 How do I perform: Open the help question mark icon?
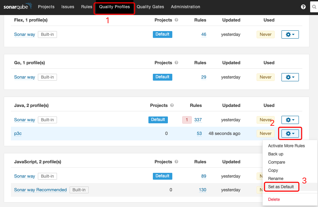click(303, 7)
